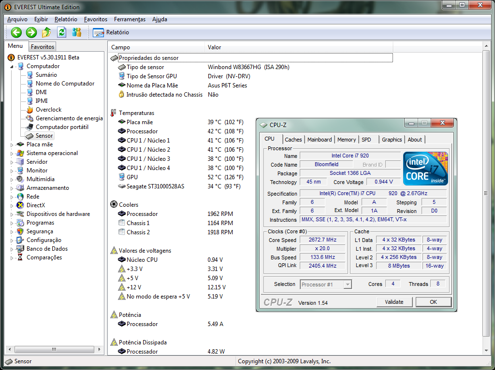This screenshot has height=370, width=495.
Task: Click the Campo column header
Action: (156, 47)
